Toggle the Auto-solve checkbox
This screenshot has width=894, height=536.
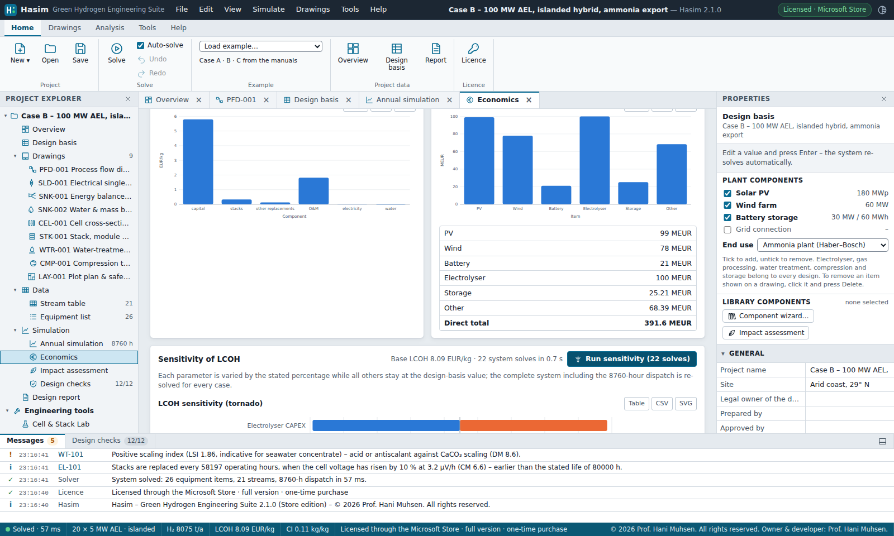point(141,45)
